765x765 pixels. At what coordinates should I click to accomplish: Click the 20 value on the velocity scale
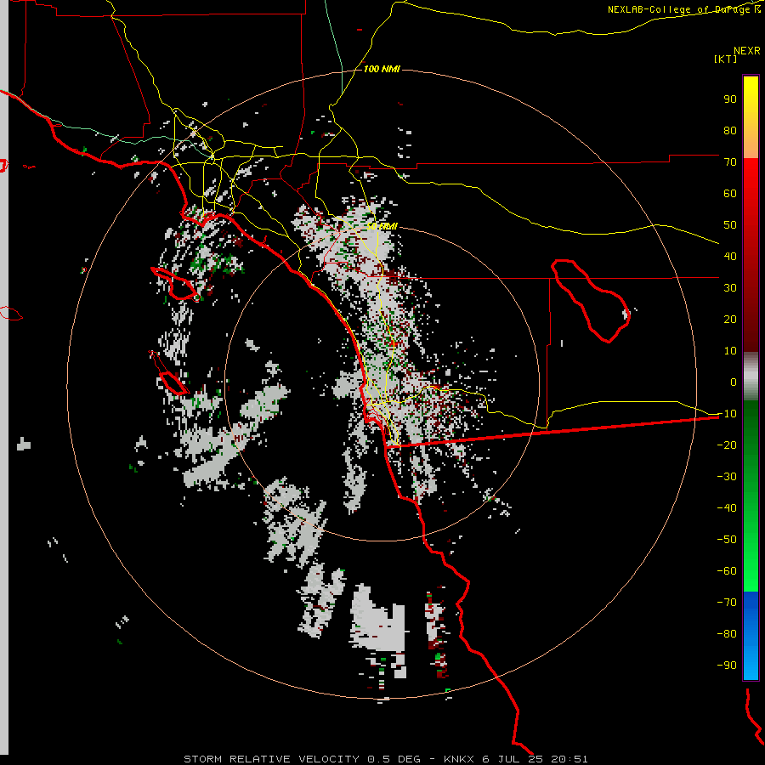click(x=730, y=320)
